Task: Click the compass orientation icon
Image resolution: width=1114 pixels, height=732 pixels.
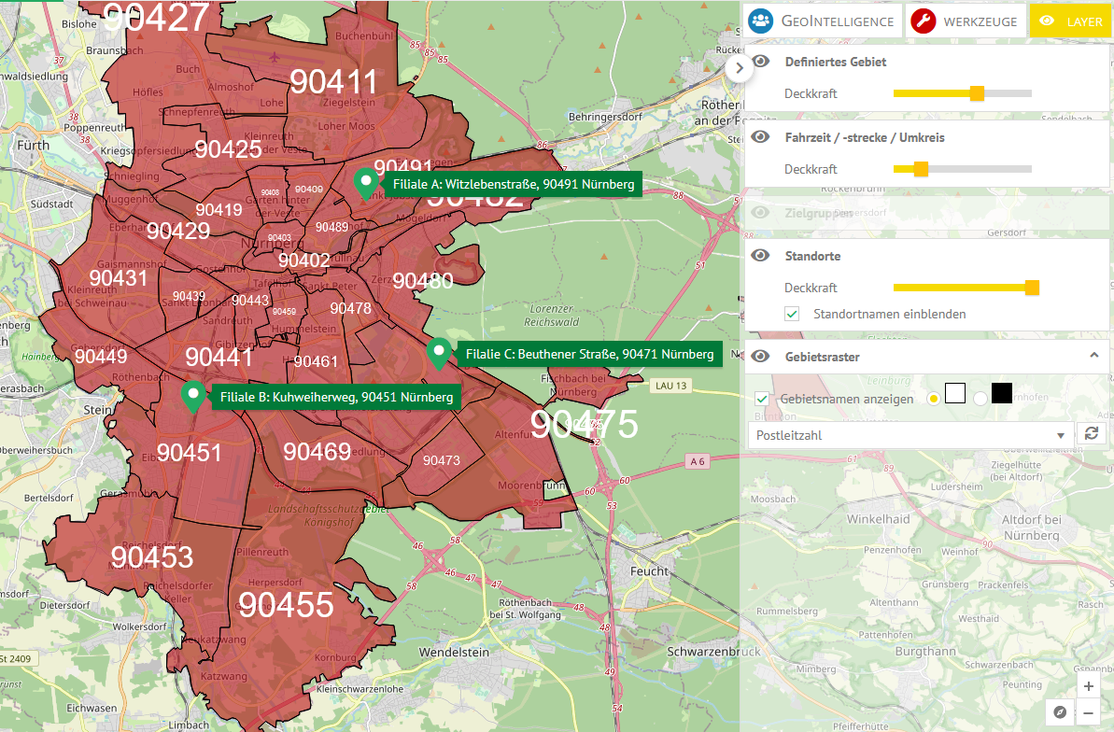Action: click(1060, 712)
